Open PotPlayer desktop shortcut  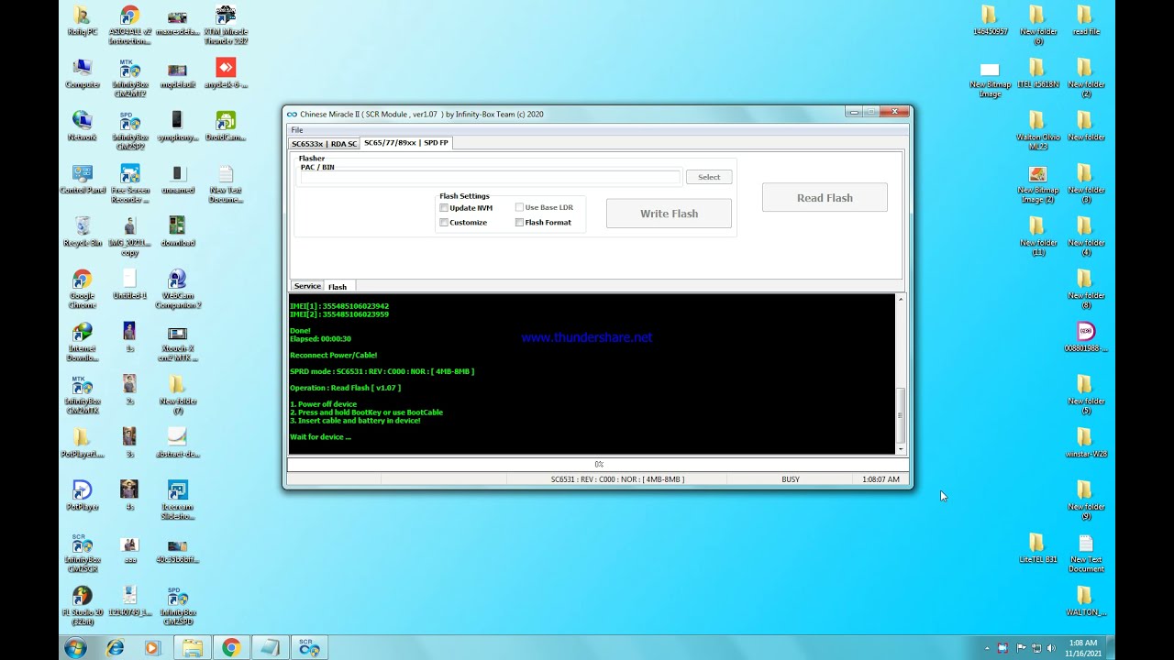(x=83, y=496)
